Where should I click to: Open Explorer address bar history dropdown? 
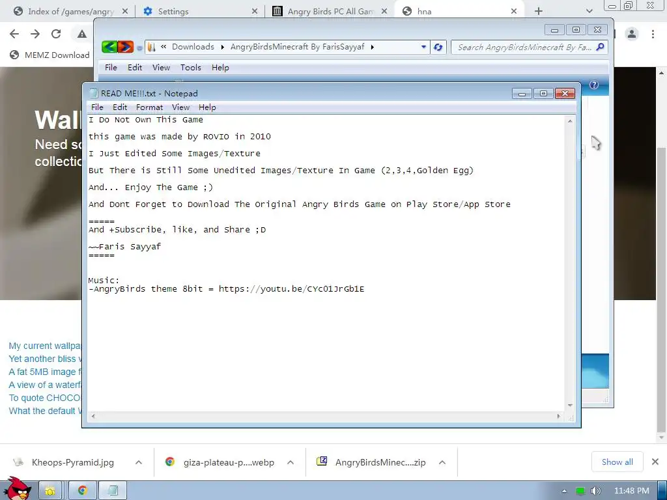pos(423,47)
